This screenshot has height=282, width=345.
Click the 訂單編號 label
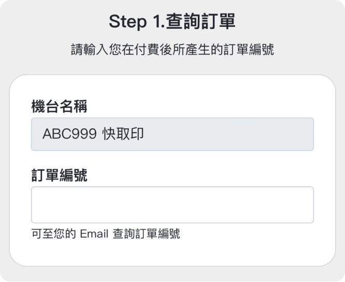[x=59, y=176]
